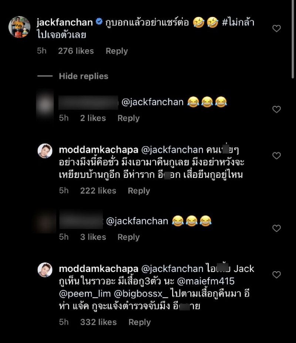Like jackfanchan's top comment with the heart
The height and width of the screenshot is (343, 296).
[x=276, y=28]
